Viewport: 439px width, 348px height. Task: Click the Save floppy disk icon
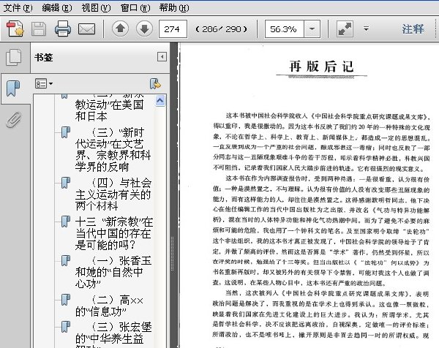click(39, 29)
